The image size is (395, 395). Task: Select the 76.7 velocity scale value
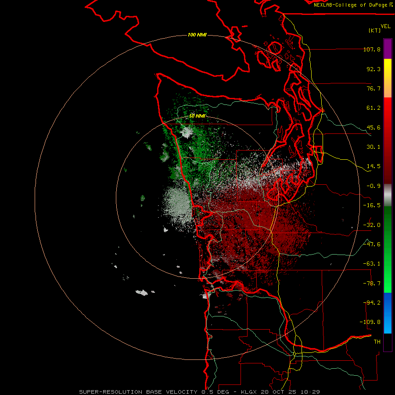click(373, 88)
